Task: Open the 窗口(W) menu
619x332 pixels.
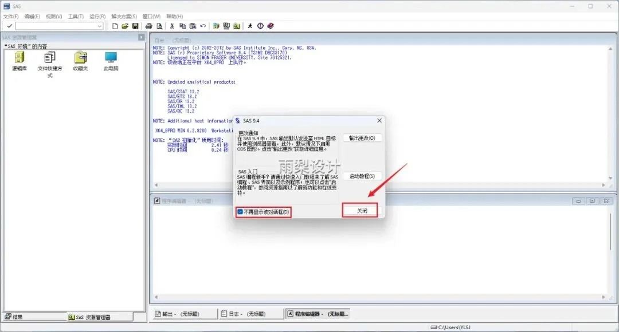Action: click(151, 17)
